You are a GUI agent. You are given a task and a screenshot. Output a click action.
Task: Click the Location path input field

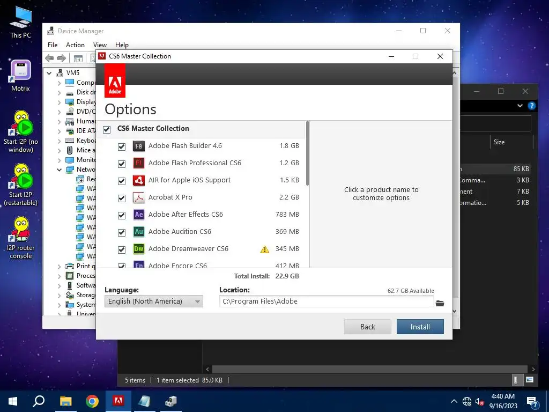click(x=327, y=301)
